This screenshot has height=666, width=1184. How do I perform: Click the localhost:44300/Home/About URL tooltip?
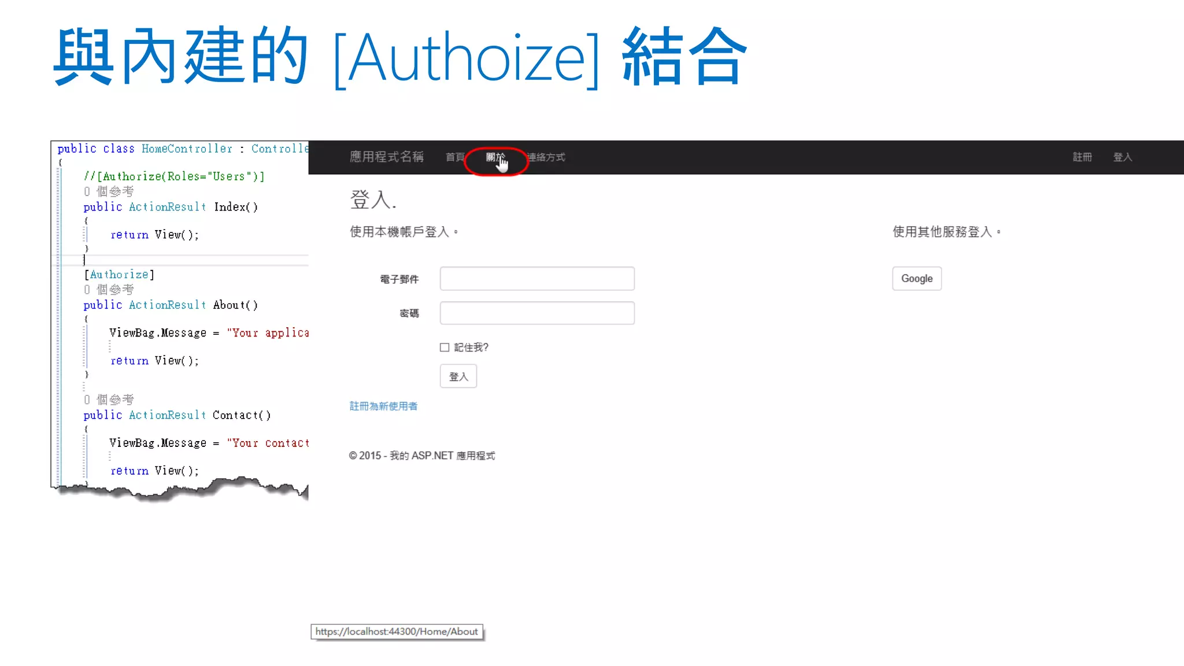(397, 631)
